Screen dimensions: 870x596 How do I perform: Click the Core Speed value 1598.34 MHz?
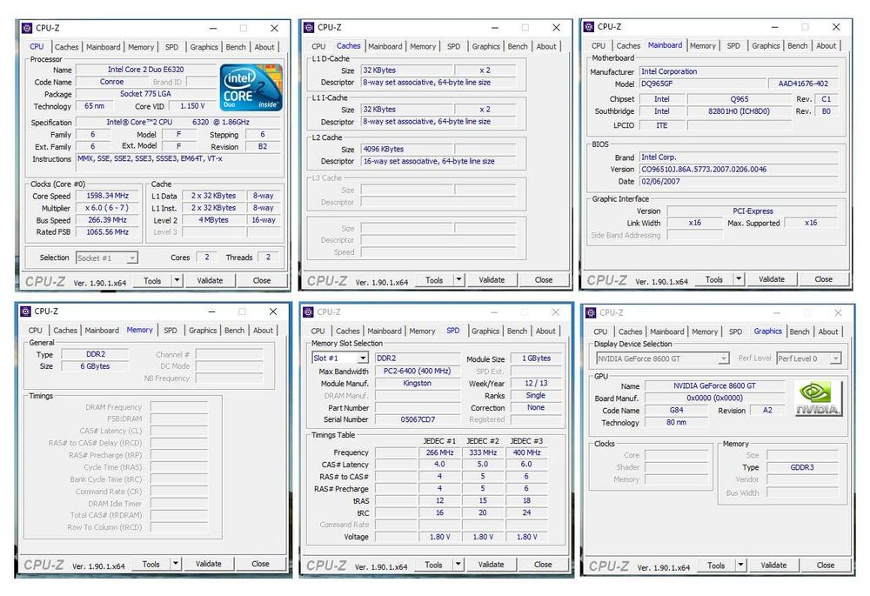pyautogui.click(x=108, y=196)
